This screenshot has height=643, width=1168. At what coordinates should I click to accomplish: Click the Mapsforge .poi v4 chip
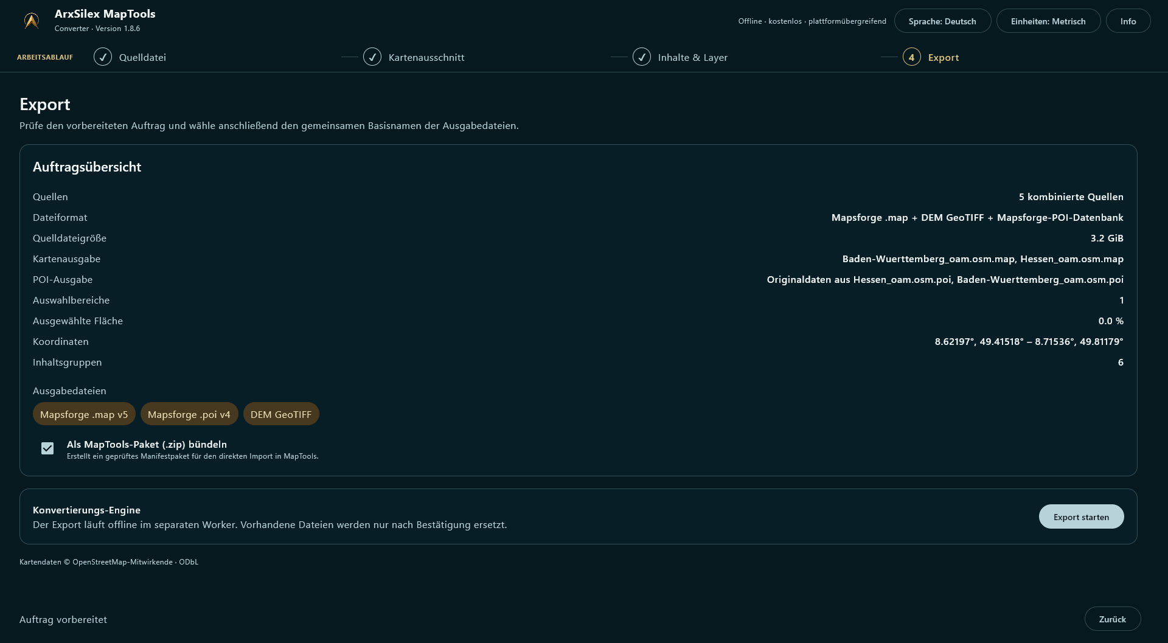coord(189,414)
